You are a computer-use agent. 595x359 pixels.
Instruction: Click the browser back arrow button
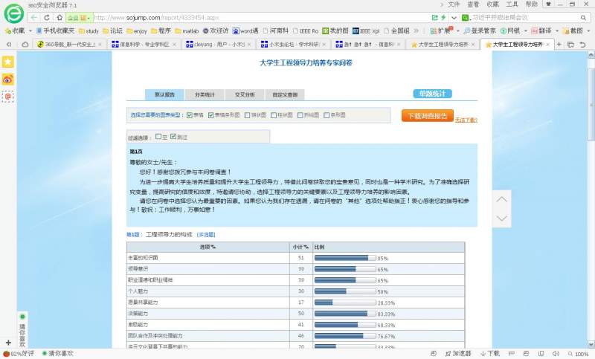pyautogui.click(x=33, y=18)
